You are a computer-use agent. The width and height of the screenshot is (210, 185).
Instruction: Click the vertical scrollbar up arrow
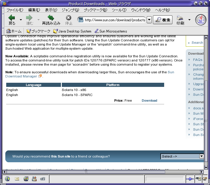click(x=206, y=38)
